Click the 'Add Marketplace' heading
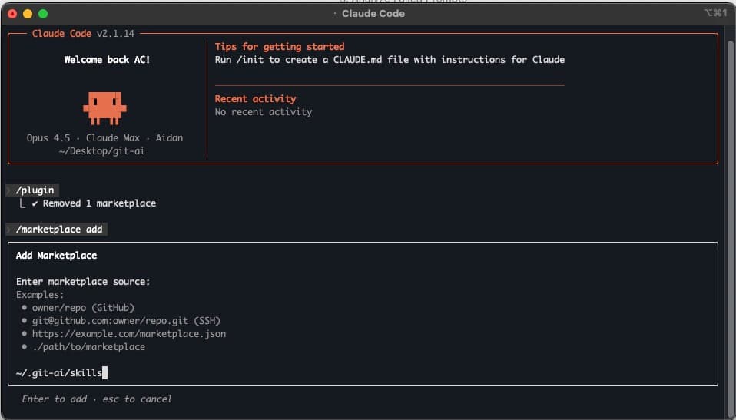Image resolution: width=736 pixels, height=420 pixels. pyautogui.click(x=56, y=255)
